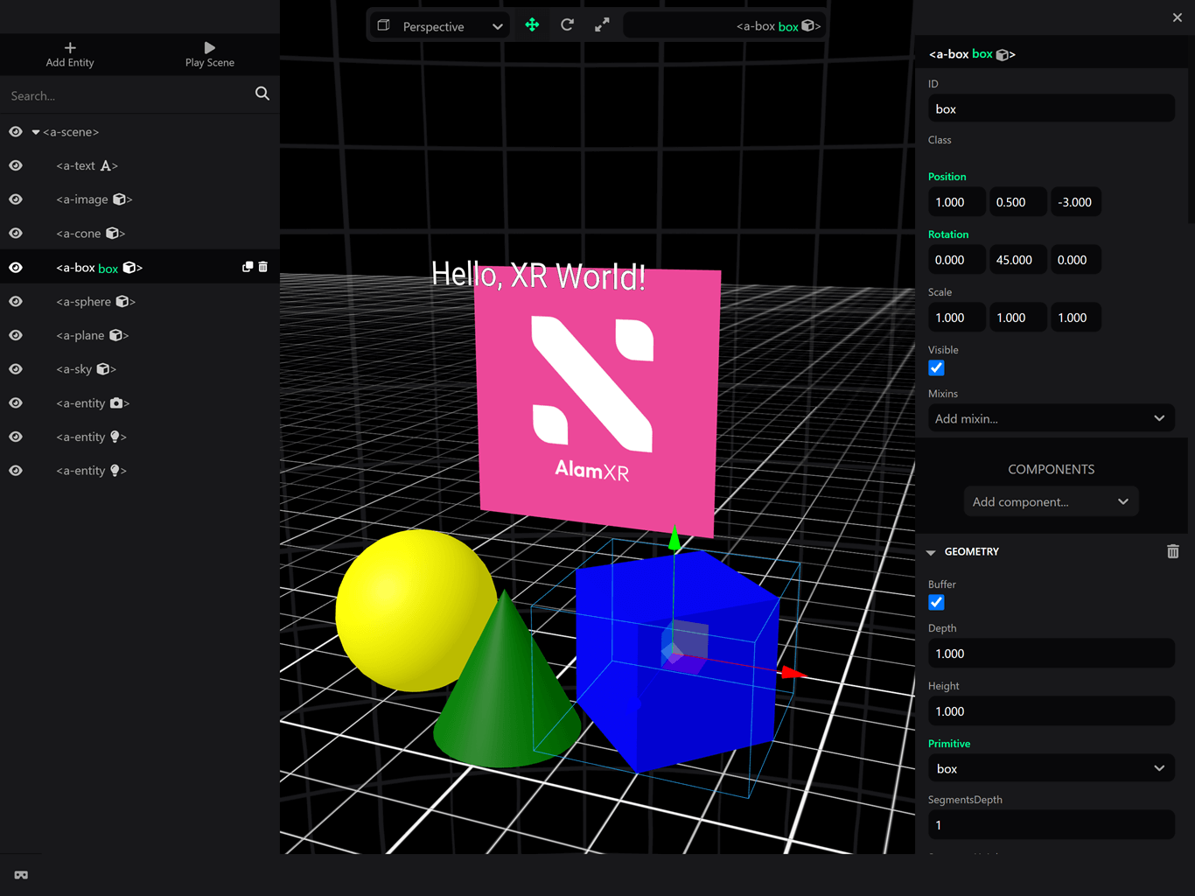Activate the translate move gizmo tool
Viewport: 1195px width, 896px height.
pyautogui.click(x=532, y=25)
